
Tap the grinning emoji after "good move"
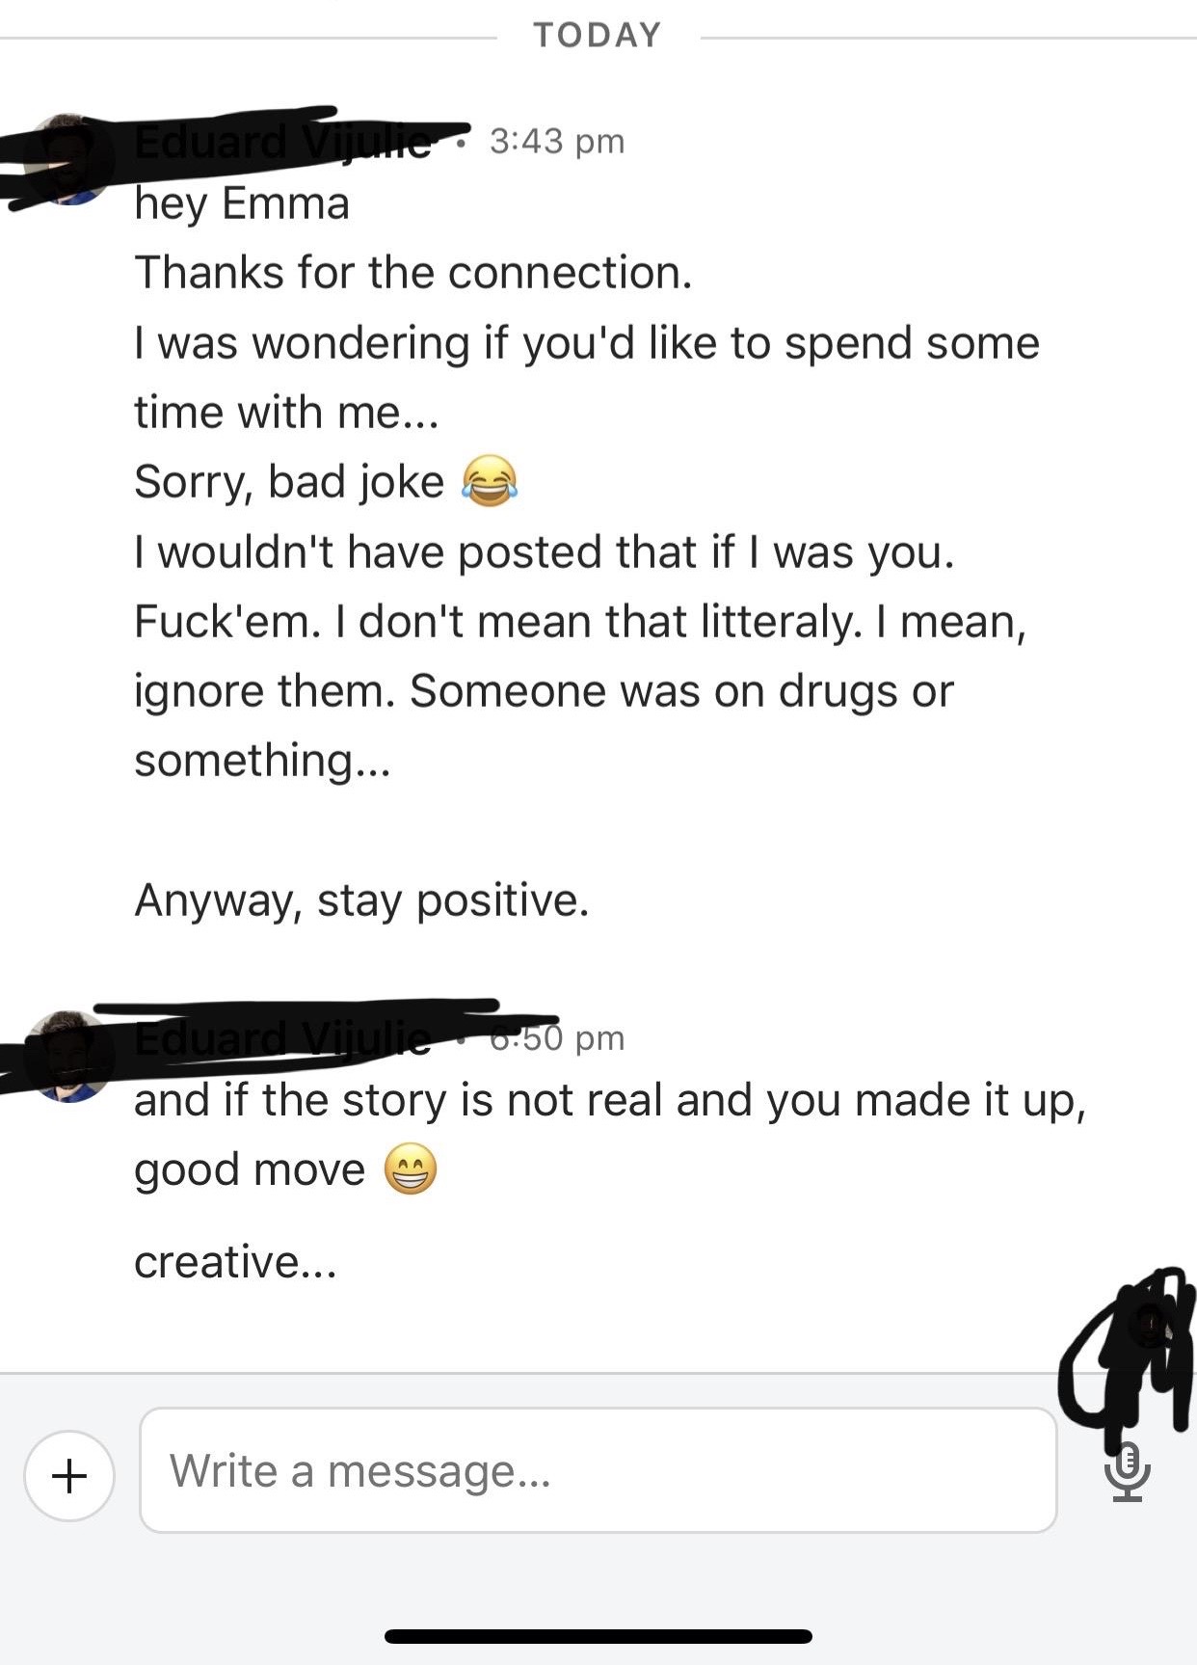tap(411, 1169)
